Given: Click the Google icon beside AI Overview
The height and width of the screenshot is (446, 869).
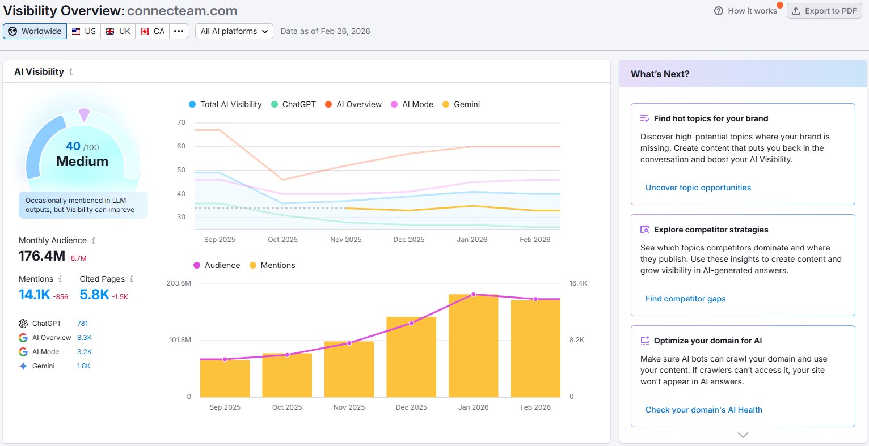Looking at the screenshot, I should pos(23,338).
